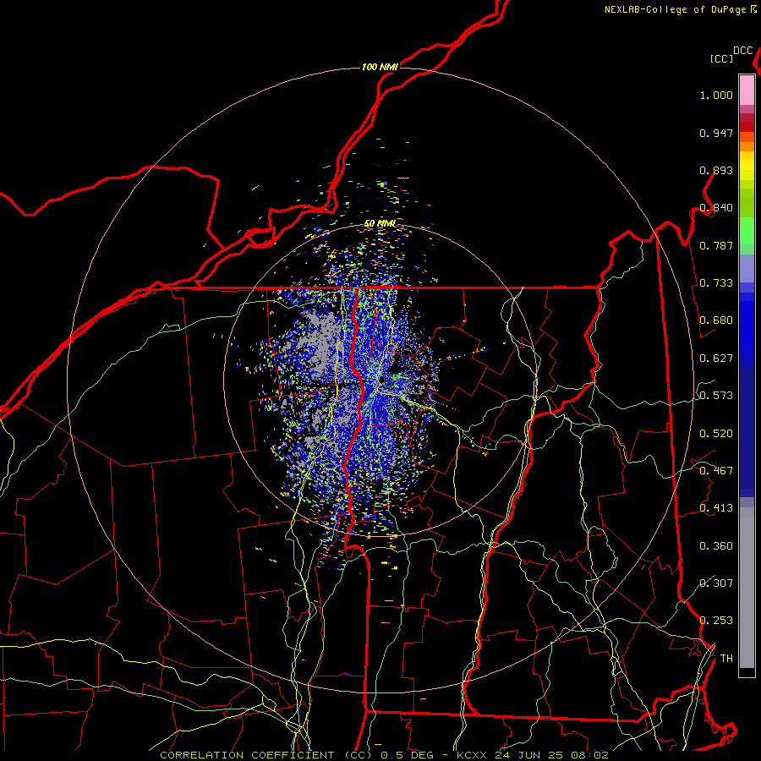Select the 0.520 legend value

(x=716, y=434)
